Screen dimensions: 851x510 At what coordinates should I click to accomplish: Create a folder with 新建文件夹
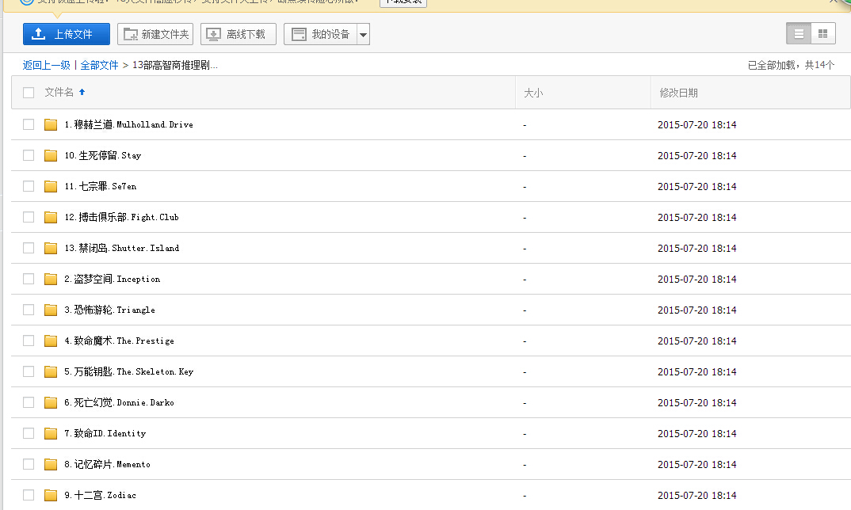(155, 34)
